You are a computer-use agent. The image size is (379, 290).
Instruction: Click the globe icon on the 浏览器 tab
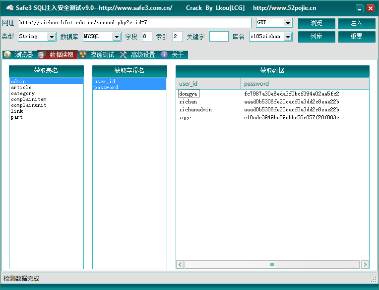(x=7, y=54)
